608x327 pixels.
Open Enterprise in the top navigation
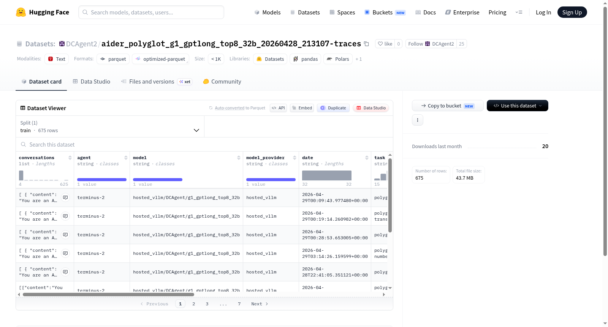pos(462,12)
